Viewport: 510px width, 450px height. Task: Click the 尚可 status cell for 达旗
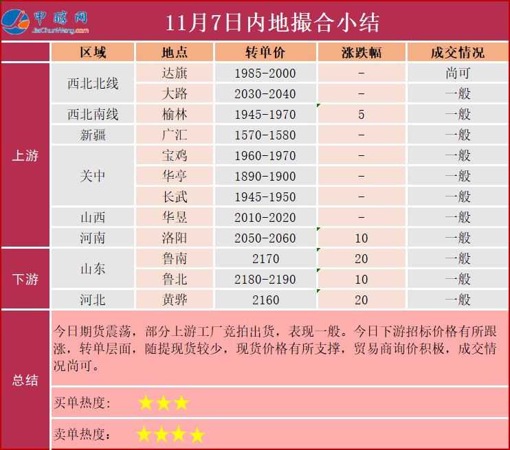[457, 74]
